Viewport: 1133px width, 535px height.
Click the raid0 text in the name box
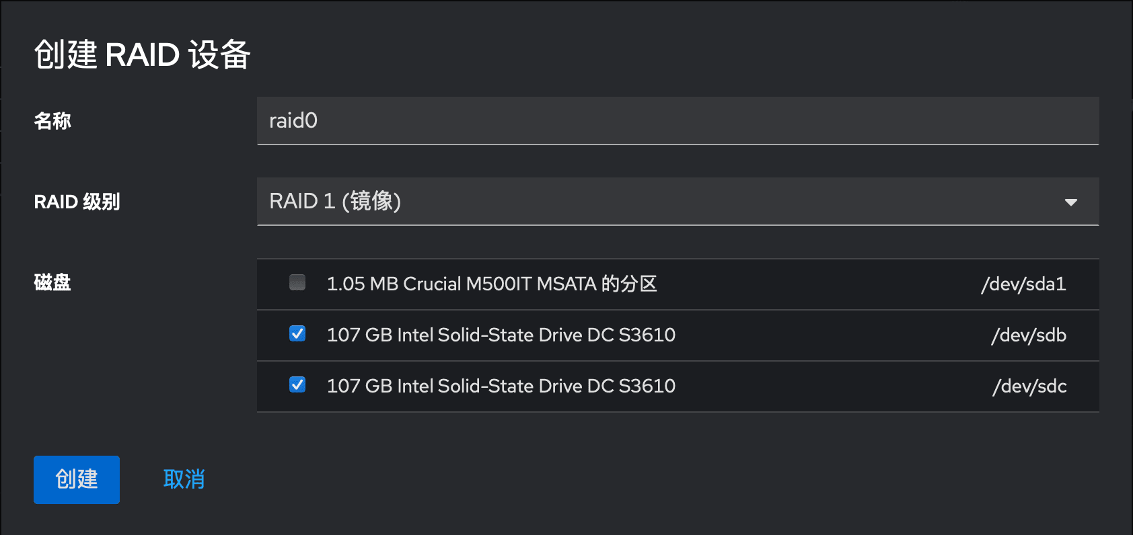point(293,121)
